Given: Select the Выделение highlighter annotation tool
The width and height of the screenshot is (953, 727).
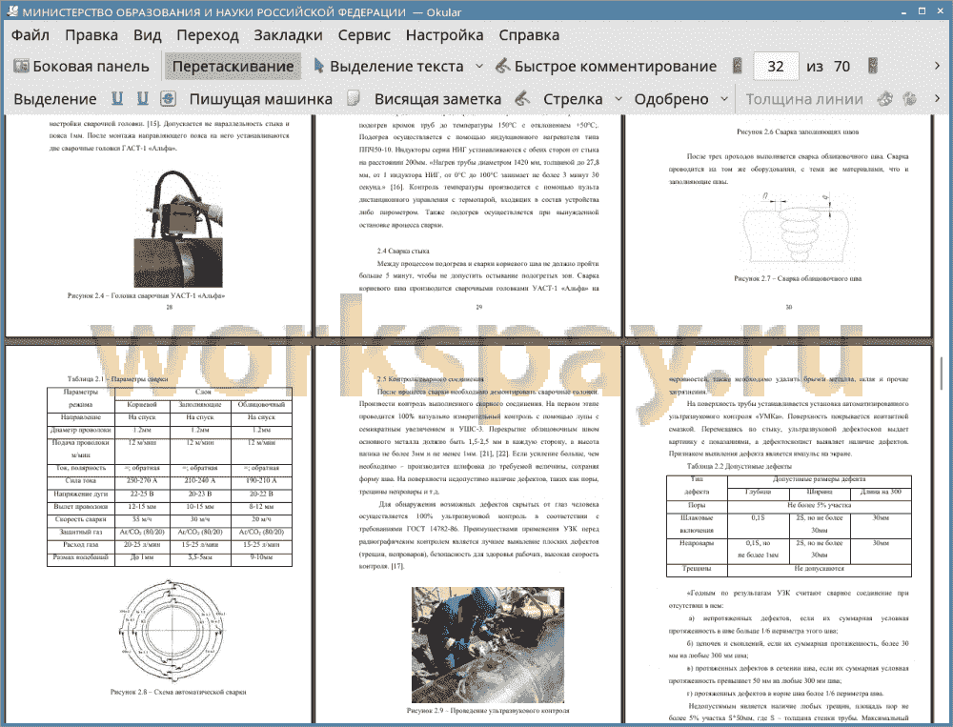Looking at the screenshot, I should pyautogui.click(x=54, y=99).
